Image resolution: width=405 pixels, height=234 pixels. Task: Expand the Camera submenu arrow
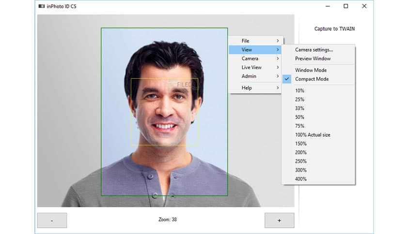pyautogui.click(x=278, y=58)
